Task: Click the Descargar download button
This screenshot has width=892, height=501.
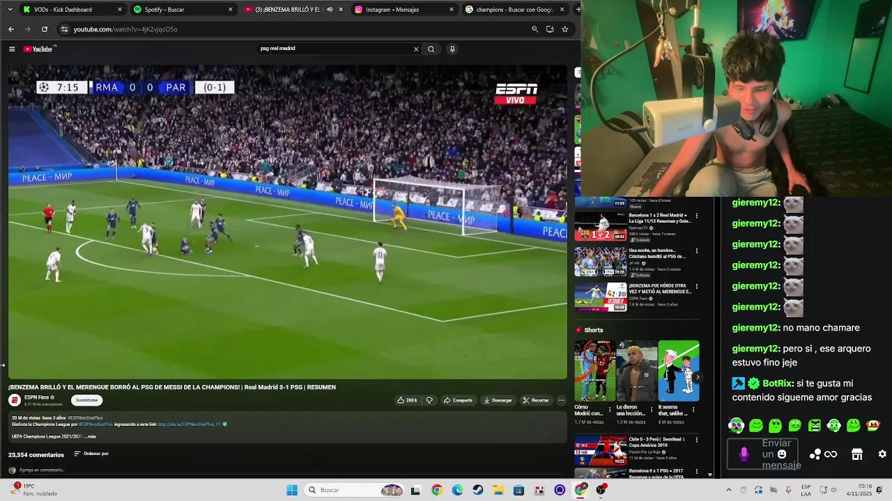Action: click(x=498, y=400)
